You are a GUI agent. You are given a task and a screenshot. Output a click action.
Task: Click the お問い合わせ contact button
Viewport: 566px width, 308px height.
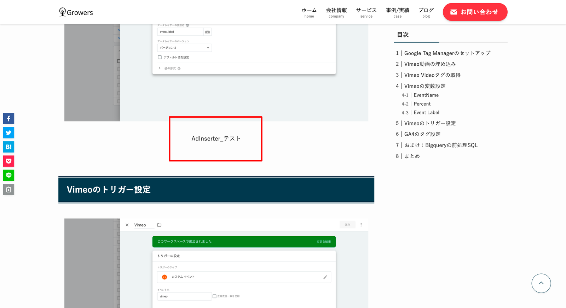475,12
